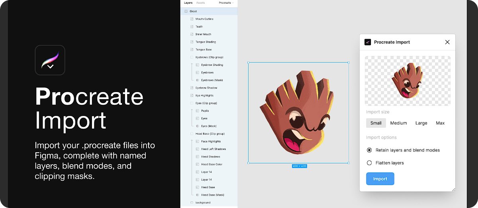Click the image icon beside Tongue Shading

click(192, 42)
